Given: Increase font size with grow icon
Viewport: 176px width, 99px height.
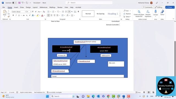Looking at the screenshot, I should click(x=33, y=12).
